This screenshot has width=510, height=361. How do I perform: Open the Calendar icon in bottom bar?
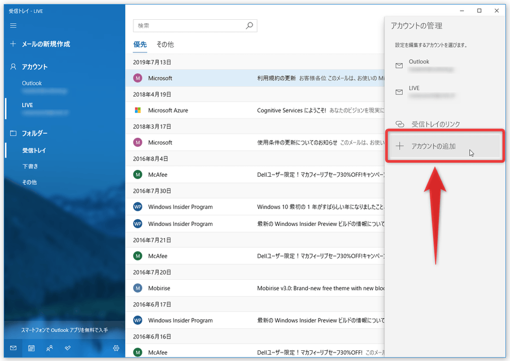coord(31,348)
